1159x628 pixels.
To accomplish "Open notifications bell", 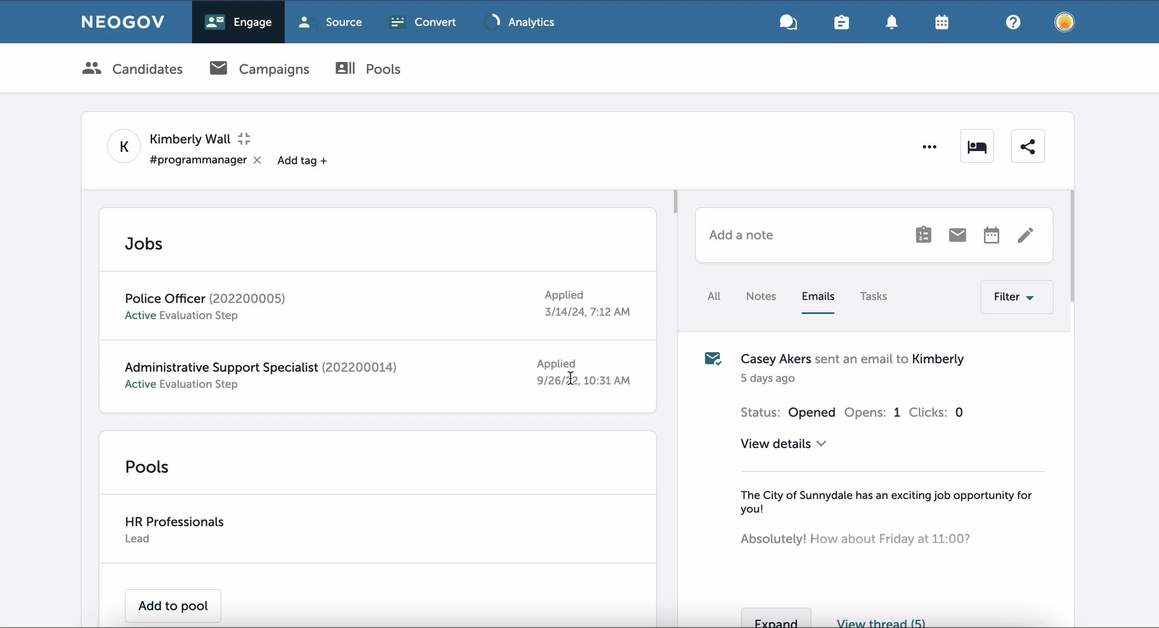I will point(891,22).
